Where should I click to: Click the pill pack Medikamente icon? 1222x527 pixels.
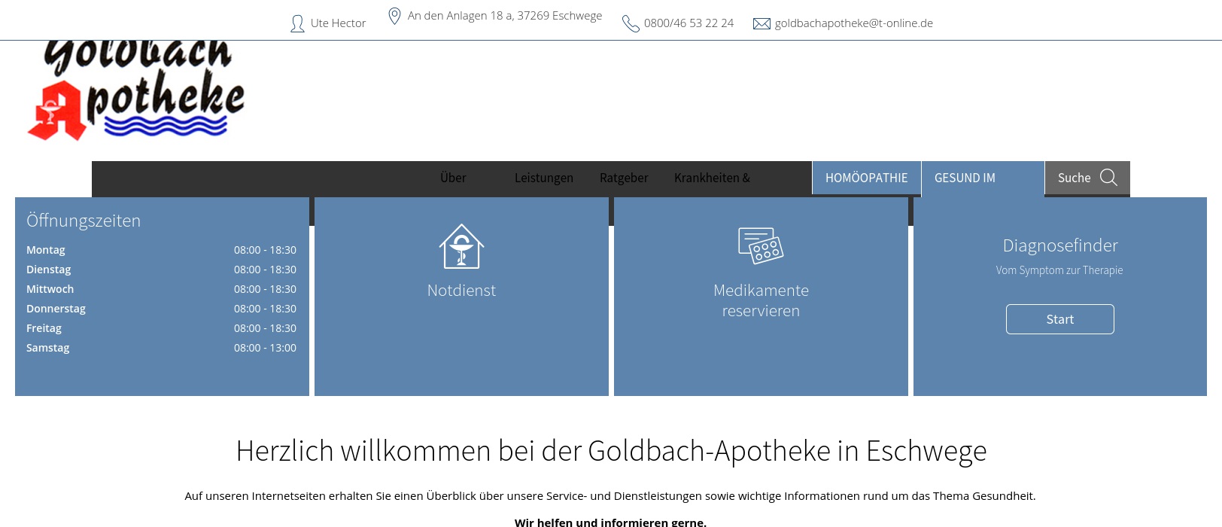(761, 245)
